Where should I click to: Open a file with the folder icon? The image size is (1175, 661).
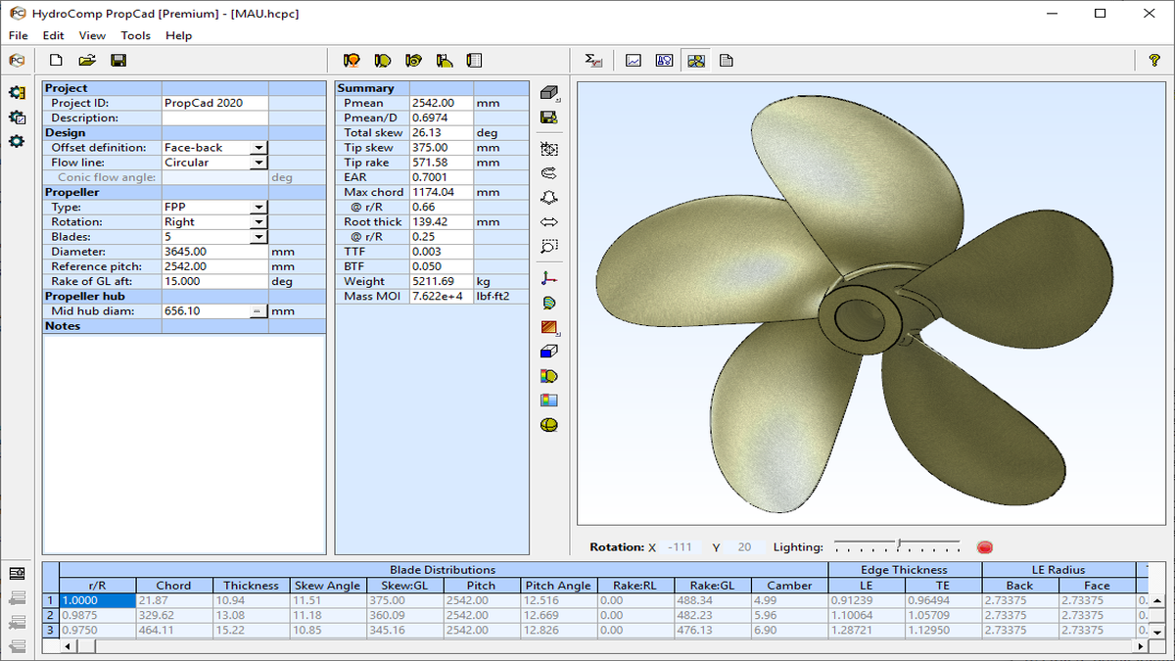pyautogui.click(x=87, y=61)
